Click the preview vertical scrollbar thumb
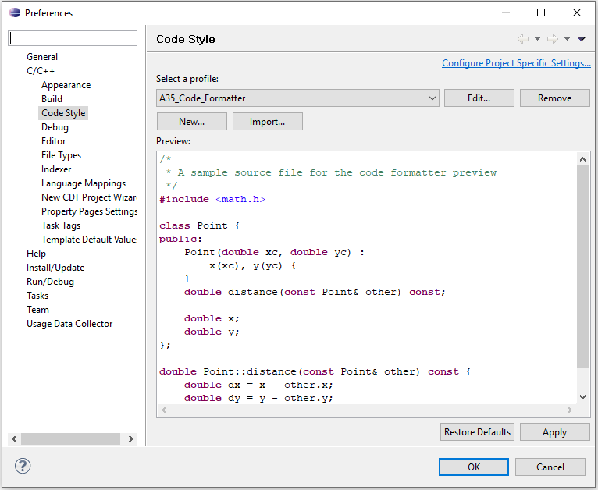This screenshot has height=490, width=598. 582,267
